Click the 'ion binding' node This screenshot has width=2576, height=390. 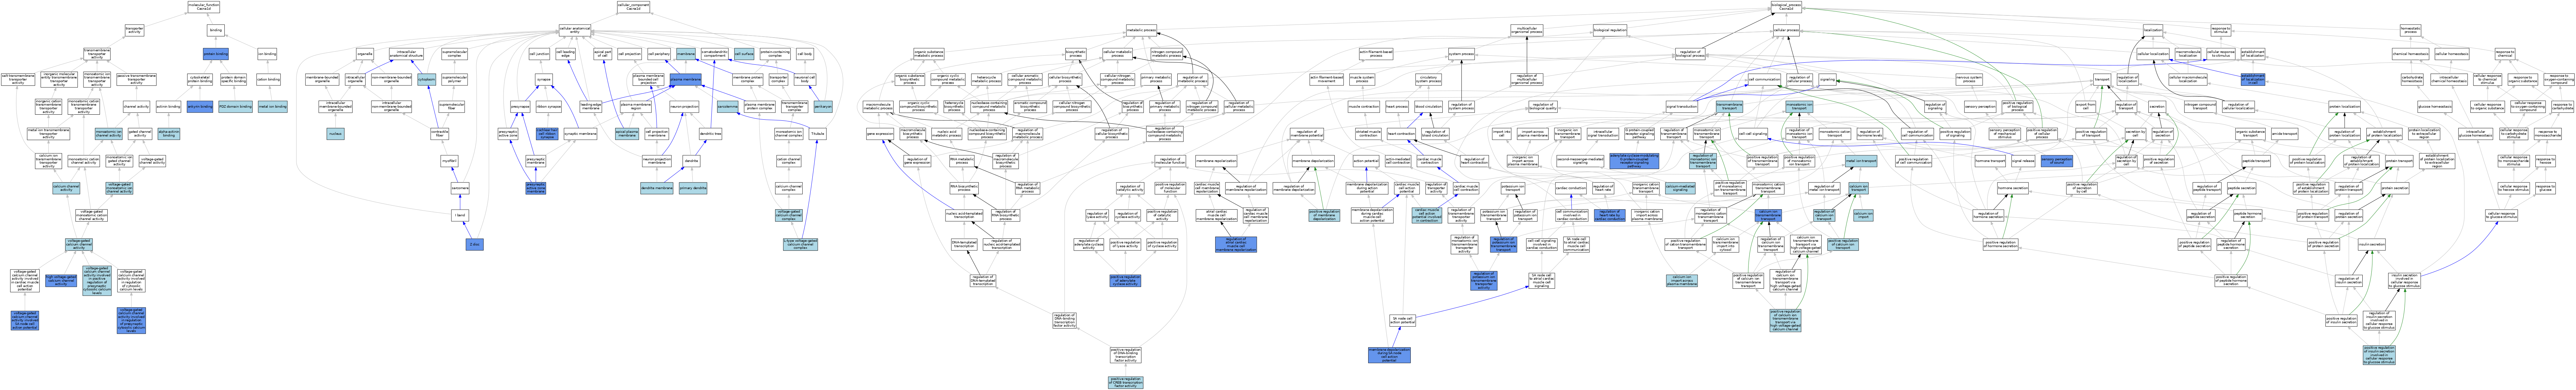tap(267, 54)
